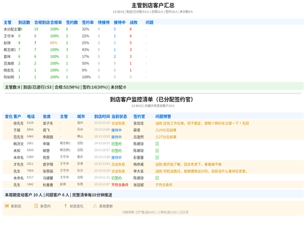
Task: Click the green check icon in 韩洪文 row
Action: point(157,144)
